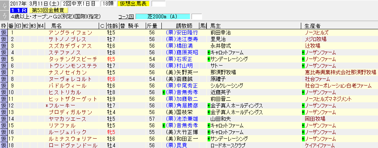378x148 pixels.
Task: Click the 生産者 column header
Action: (312, 26)
